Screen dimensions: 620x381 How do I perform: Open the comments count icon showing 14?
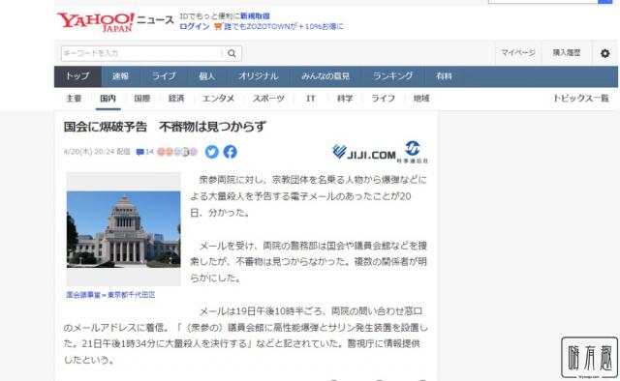click(144, 152)
